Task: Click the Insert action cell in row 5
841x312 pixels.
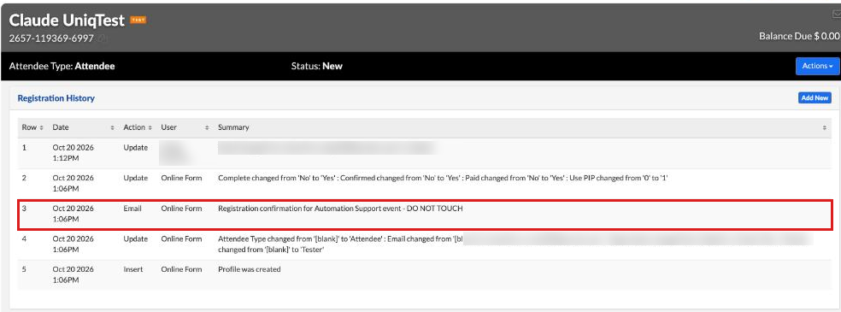Action: coord(133,269)
